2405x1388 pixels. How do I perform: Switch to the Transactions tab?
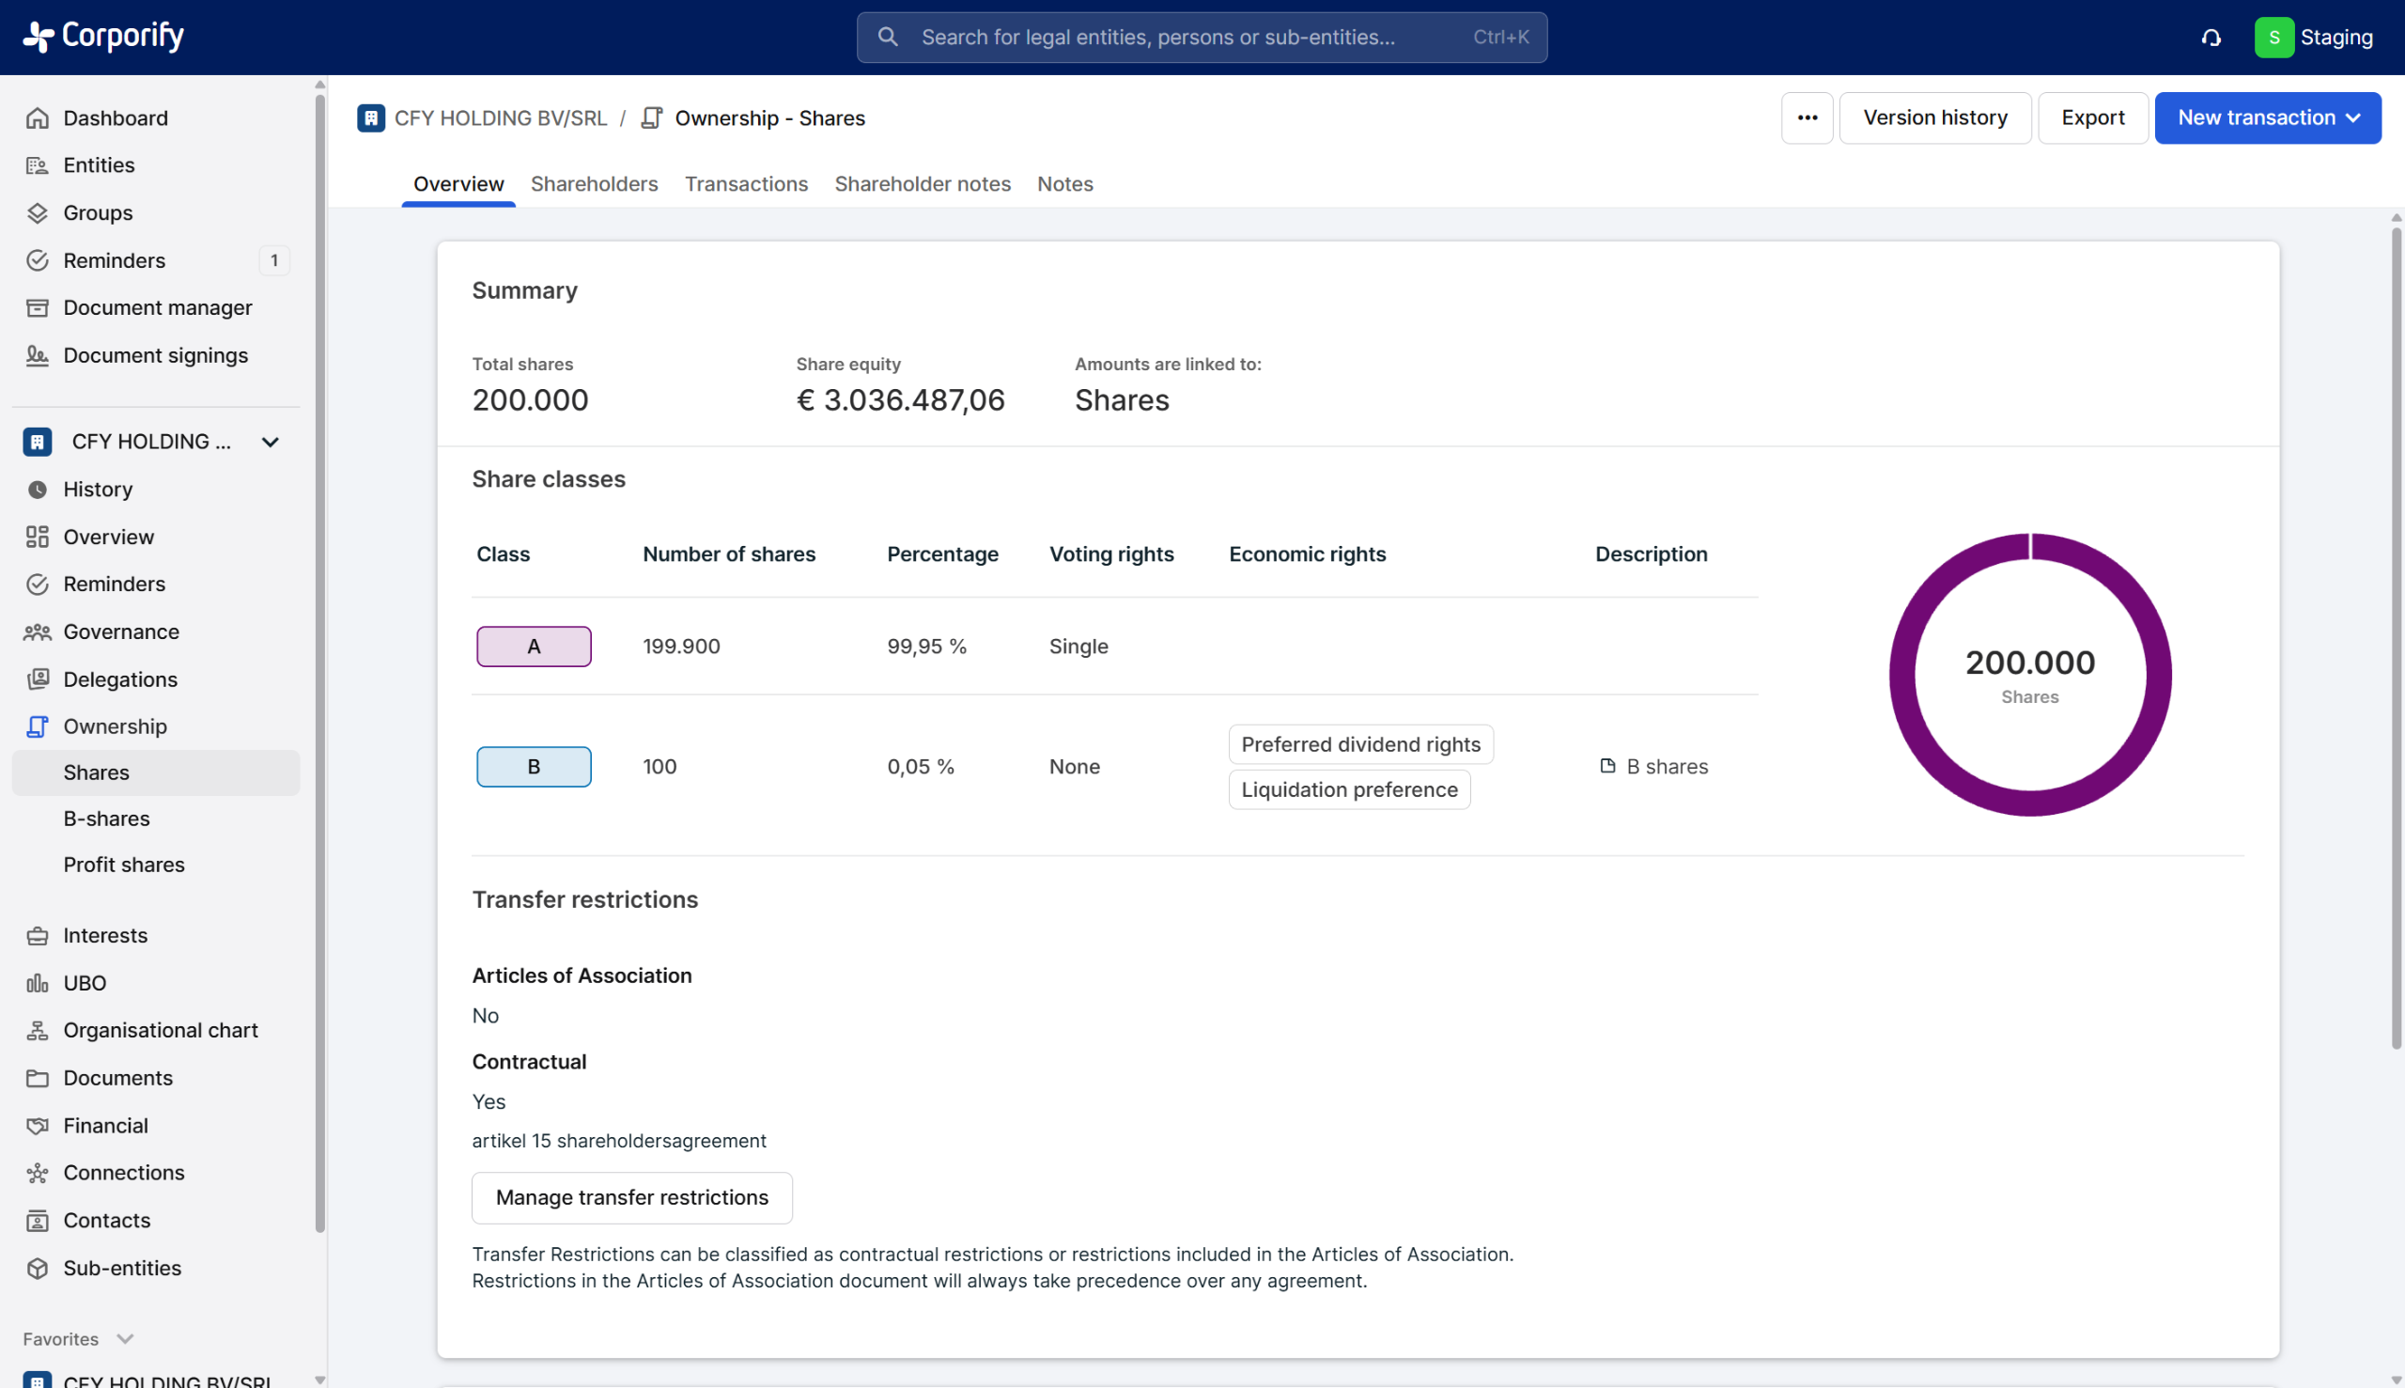pyautogui.click(x=745, y=183)
